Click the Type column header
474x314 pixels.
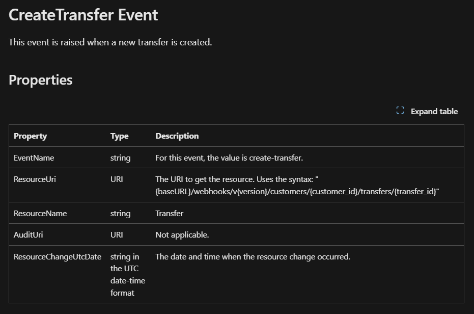(120, 136)
